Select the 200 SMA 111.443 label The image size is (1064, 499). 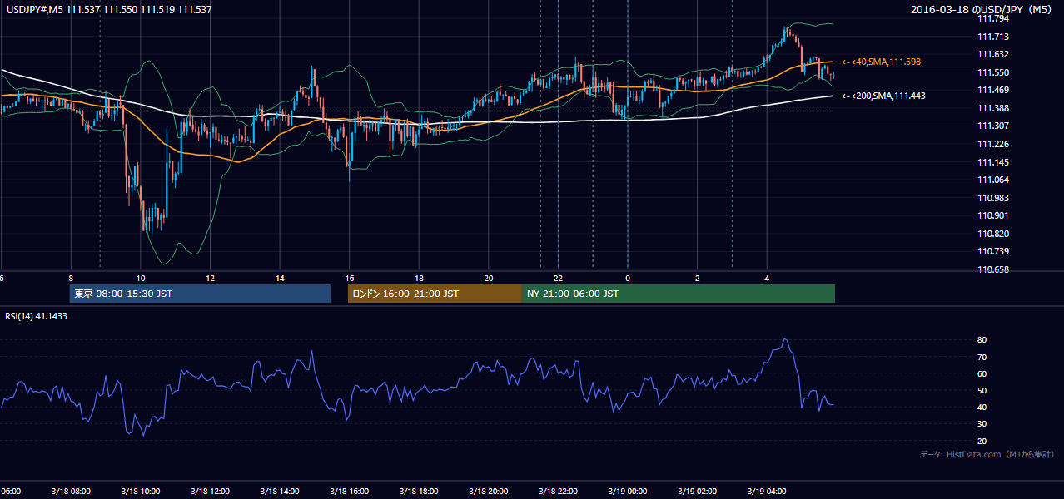[883, 96]
